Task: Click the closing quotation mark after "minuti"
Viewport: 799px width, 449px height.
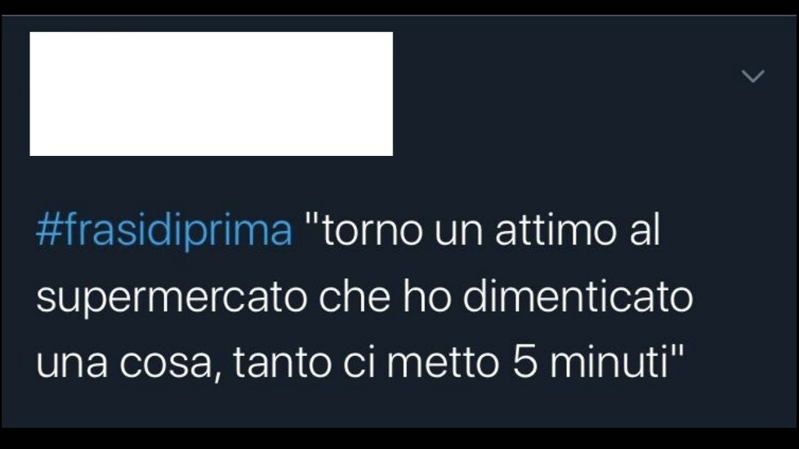Action: pyautogui.click(x=676, y=353)
